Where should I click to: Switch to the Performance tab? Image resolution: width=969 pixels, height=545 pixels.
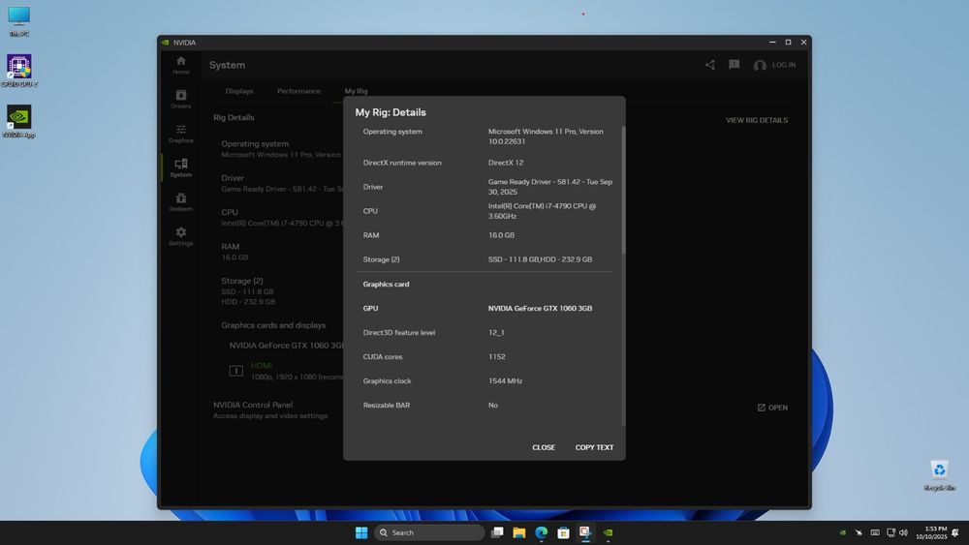point(298,91)
